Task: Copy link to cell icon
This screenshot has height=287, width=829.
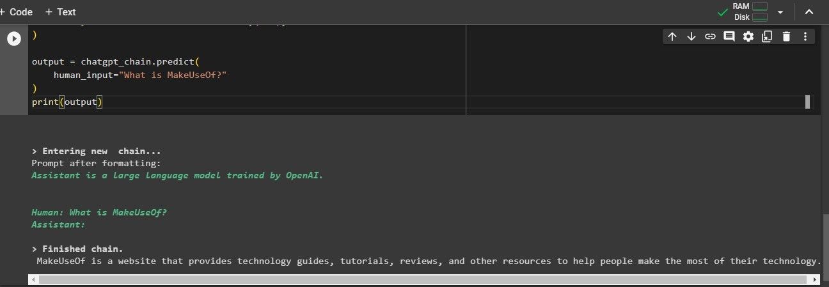Action: pyautogui.click(x=710, y=36)
